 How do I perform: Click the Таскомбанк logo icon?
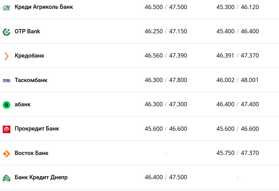pyautogui.click(x=6, y=80)
